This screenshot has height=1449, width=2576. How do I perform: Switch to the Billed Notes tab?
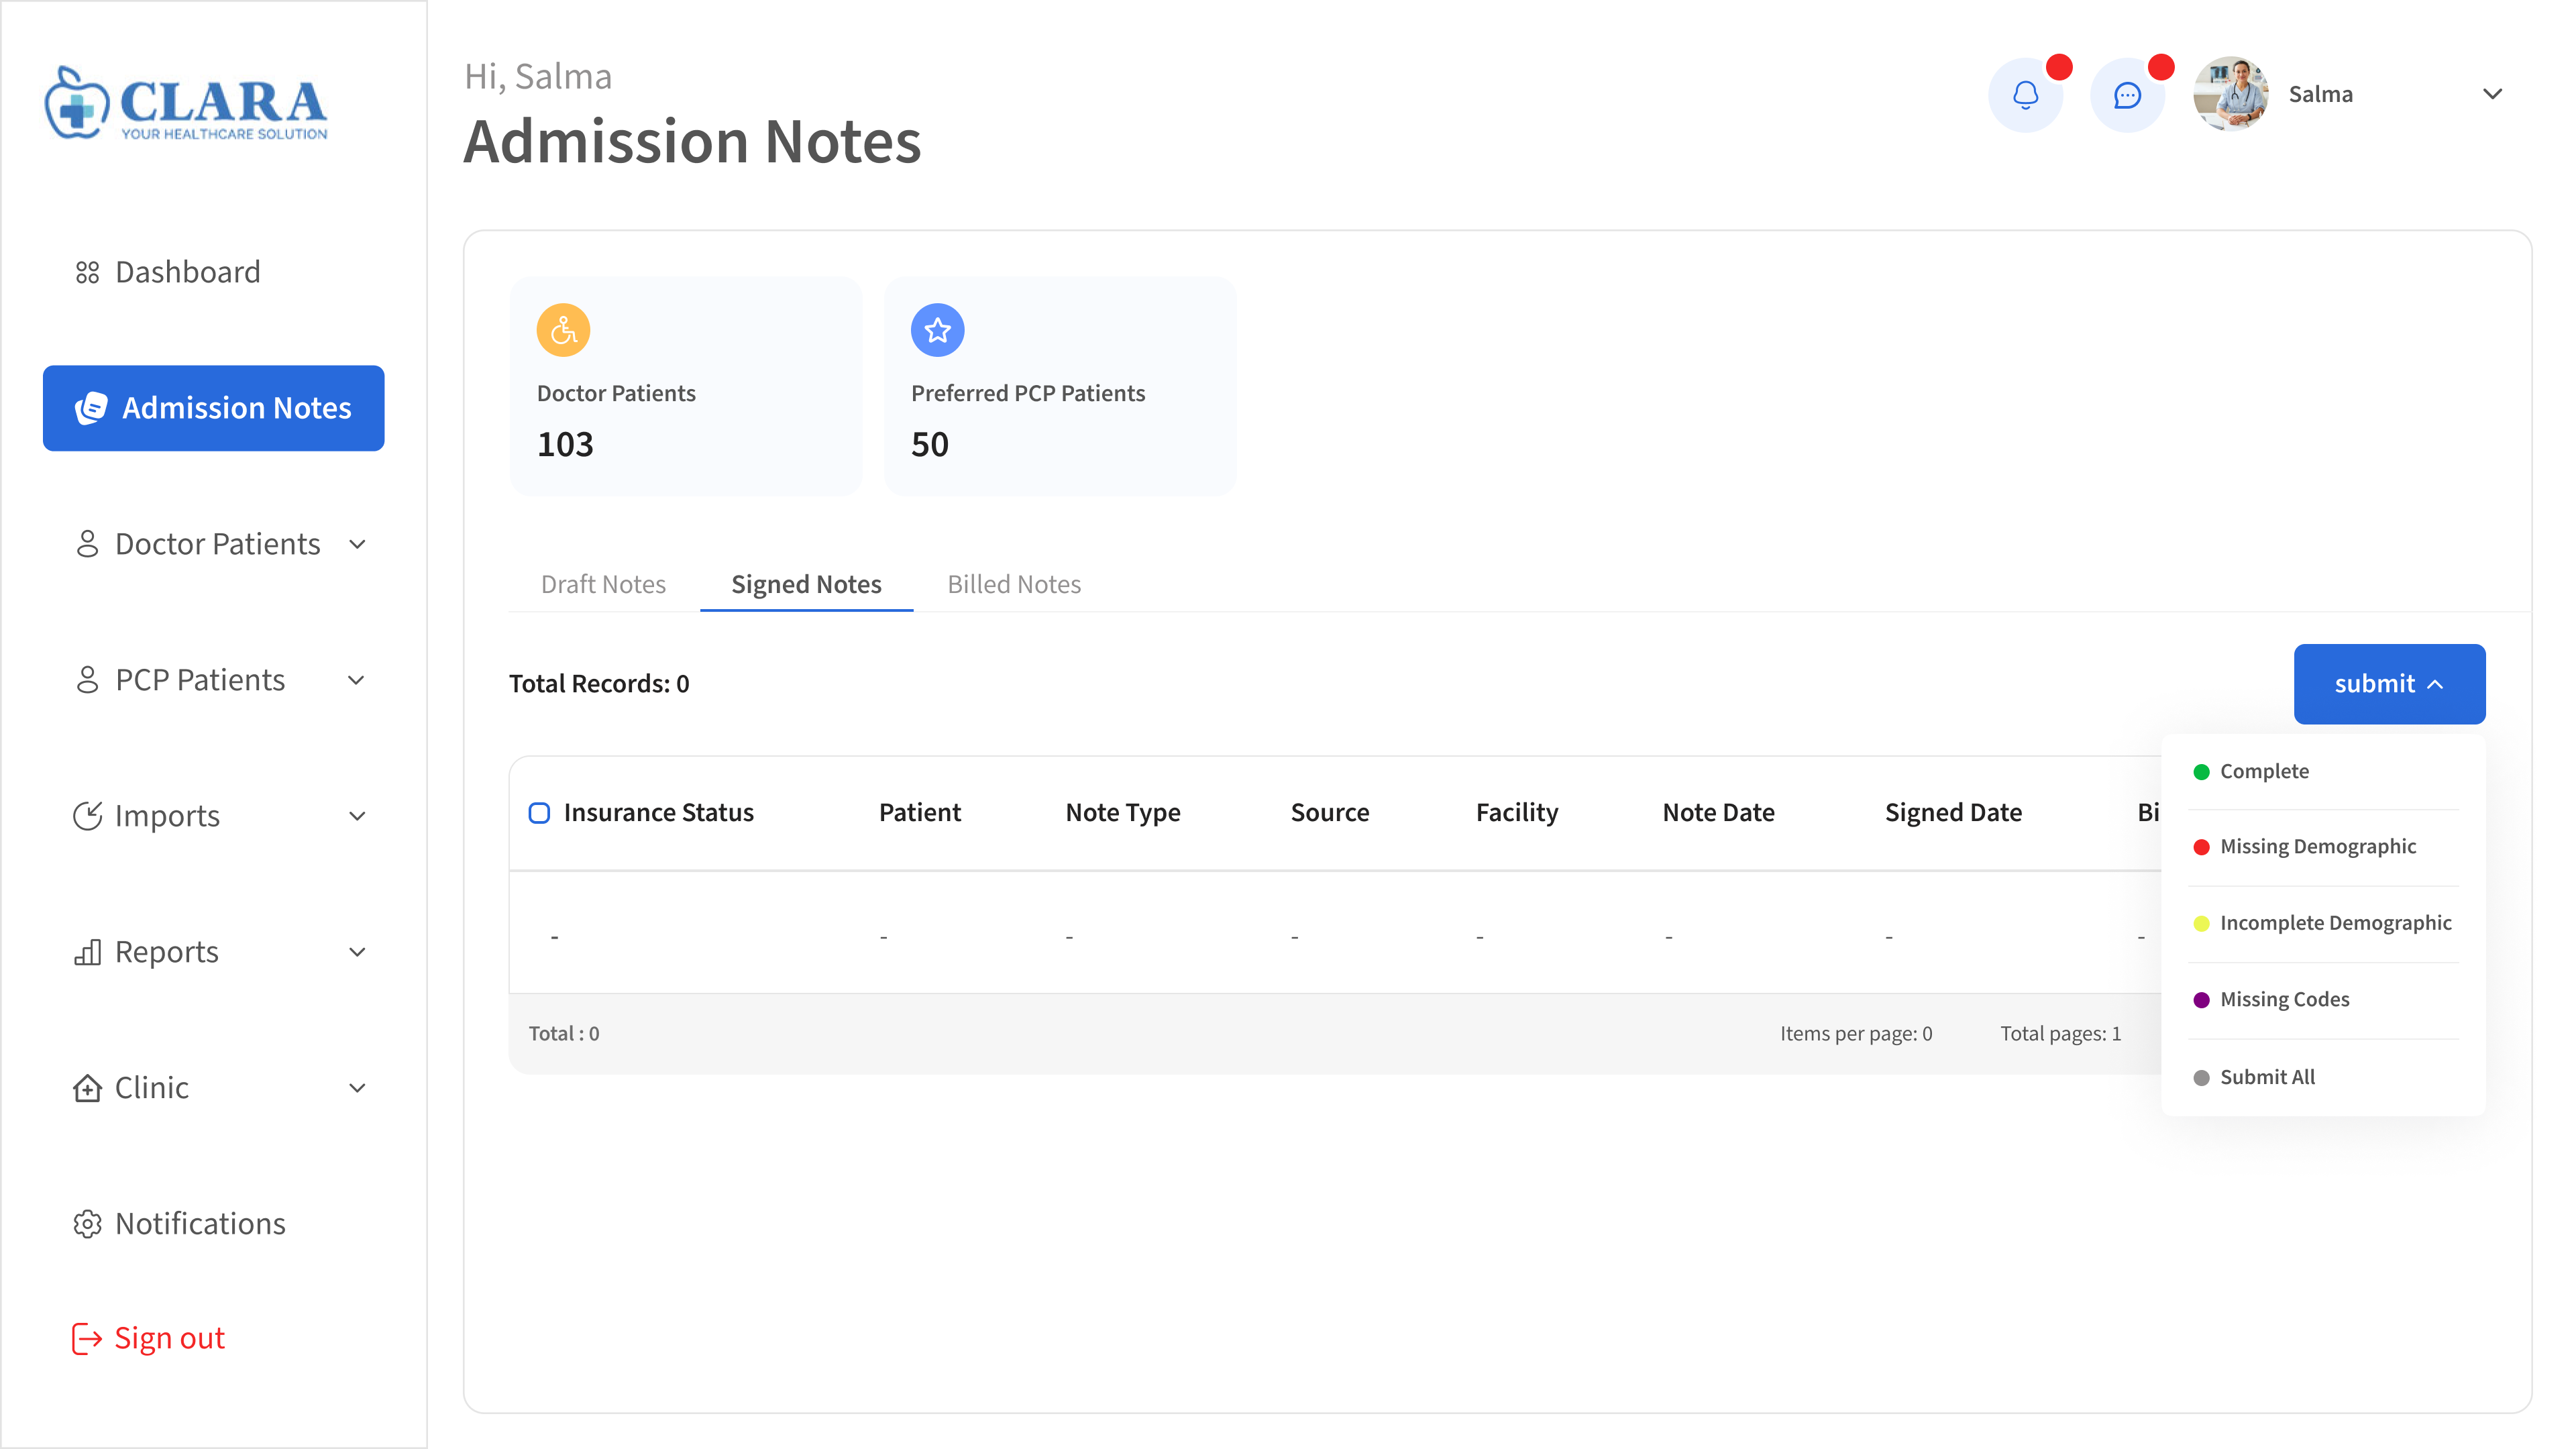pos(1014,584)
